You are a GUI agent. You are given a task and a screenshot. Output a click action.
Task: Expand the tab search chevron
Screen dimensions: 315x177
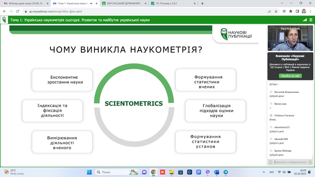tap(282, 3)
